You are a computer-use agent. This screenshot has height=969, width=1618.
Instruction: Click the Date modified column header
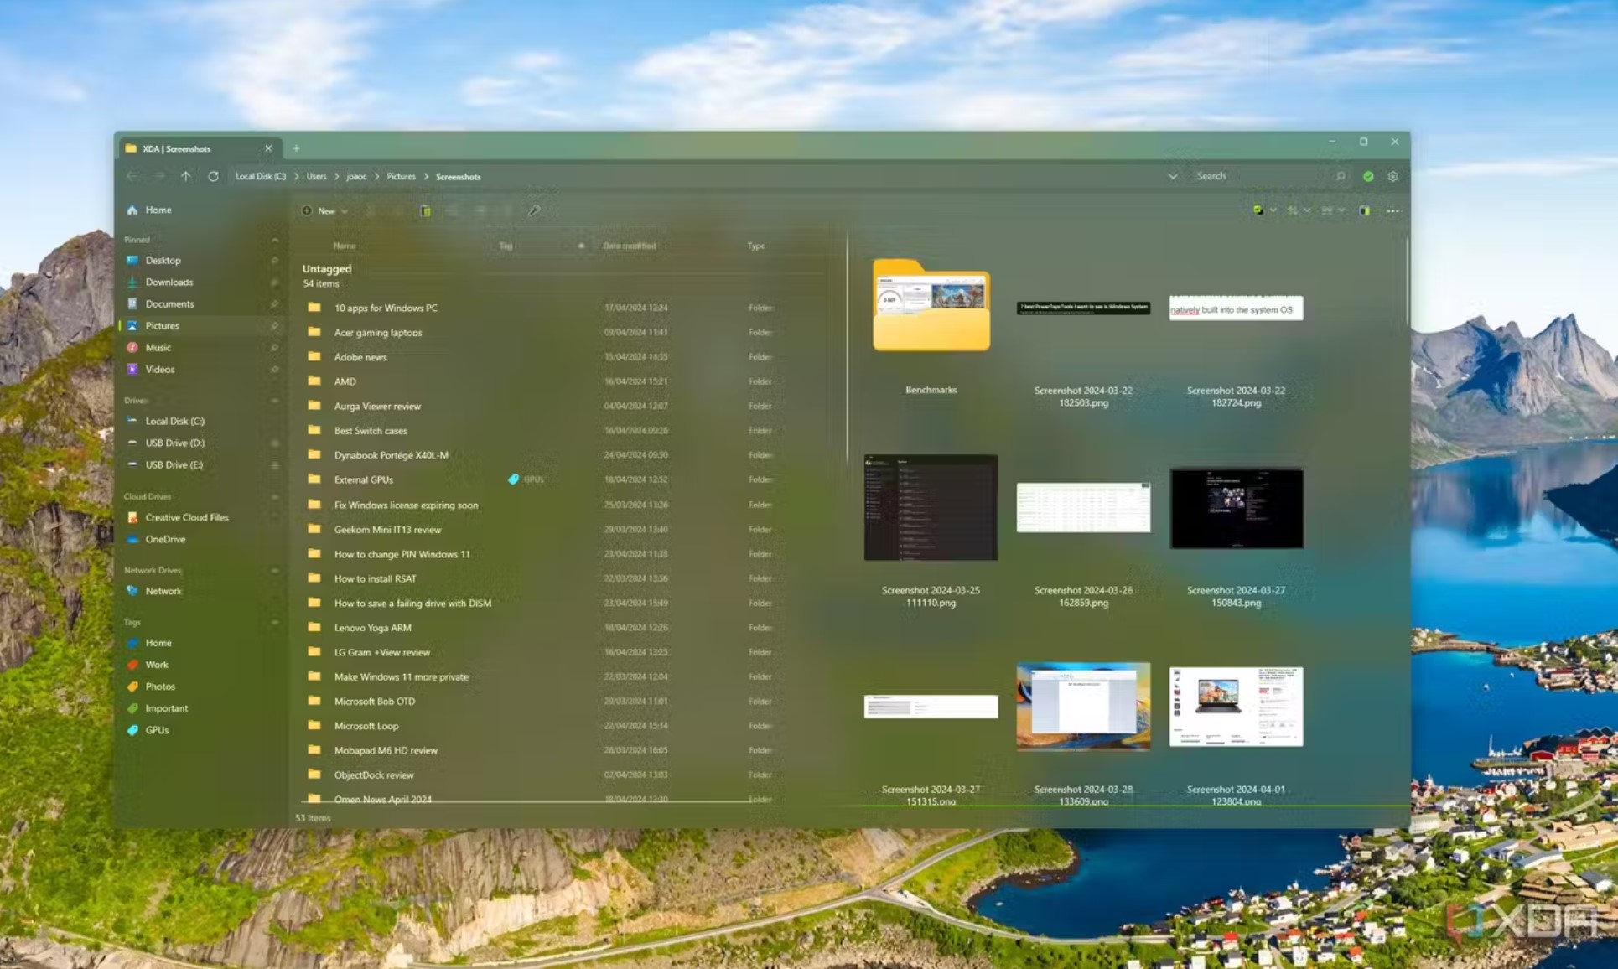[x=629, y=245]
